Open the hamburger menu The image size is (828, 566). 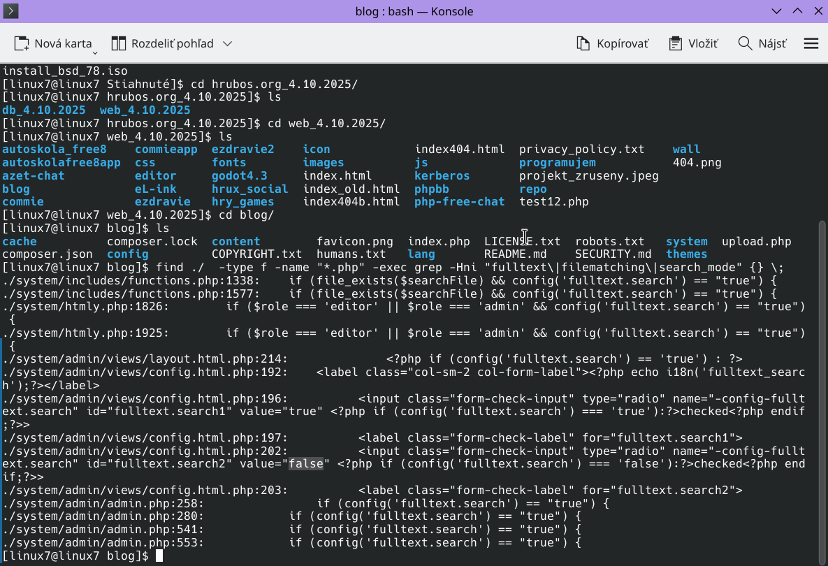[811, 43]
